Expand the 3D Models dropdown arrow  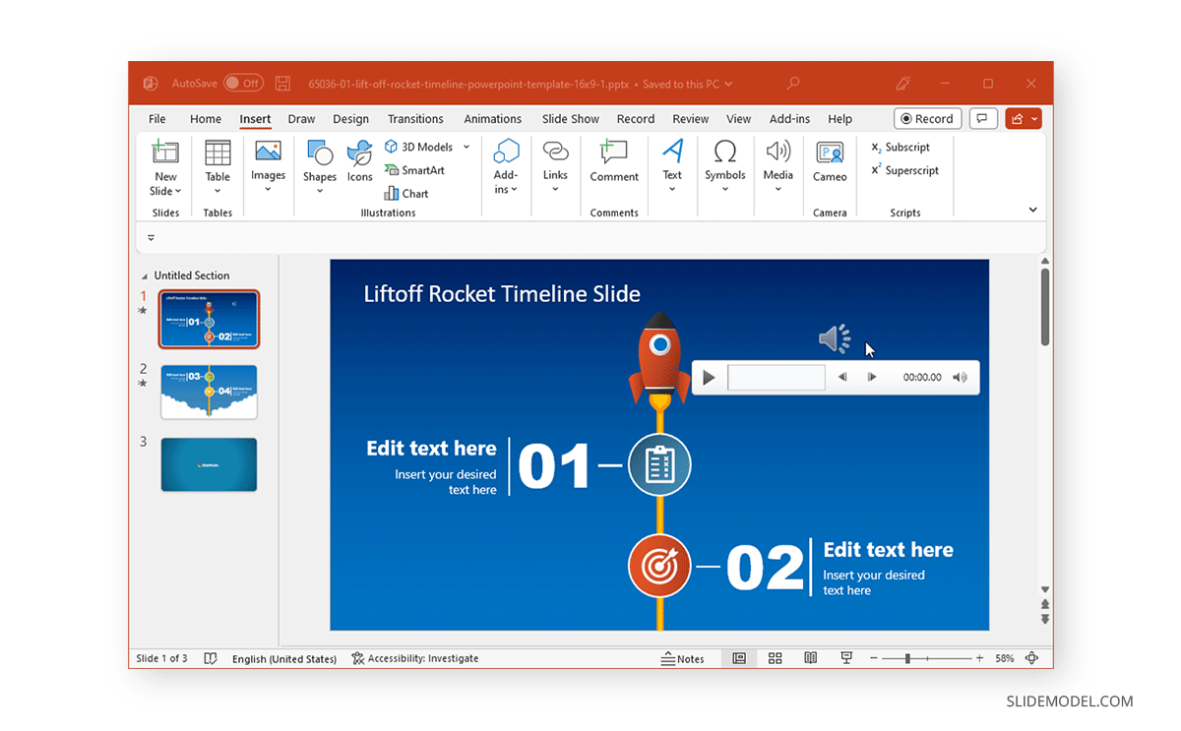[x=465, y=146]
